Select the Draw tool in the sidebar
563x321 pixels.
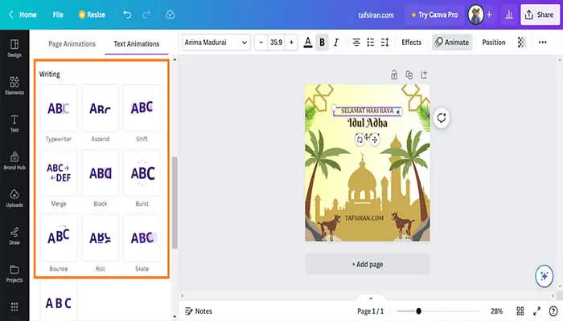(14, 235)
